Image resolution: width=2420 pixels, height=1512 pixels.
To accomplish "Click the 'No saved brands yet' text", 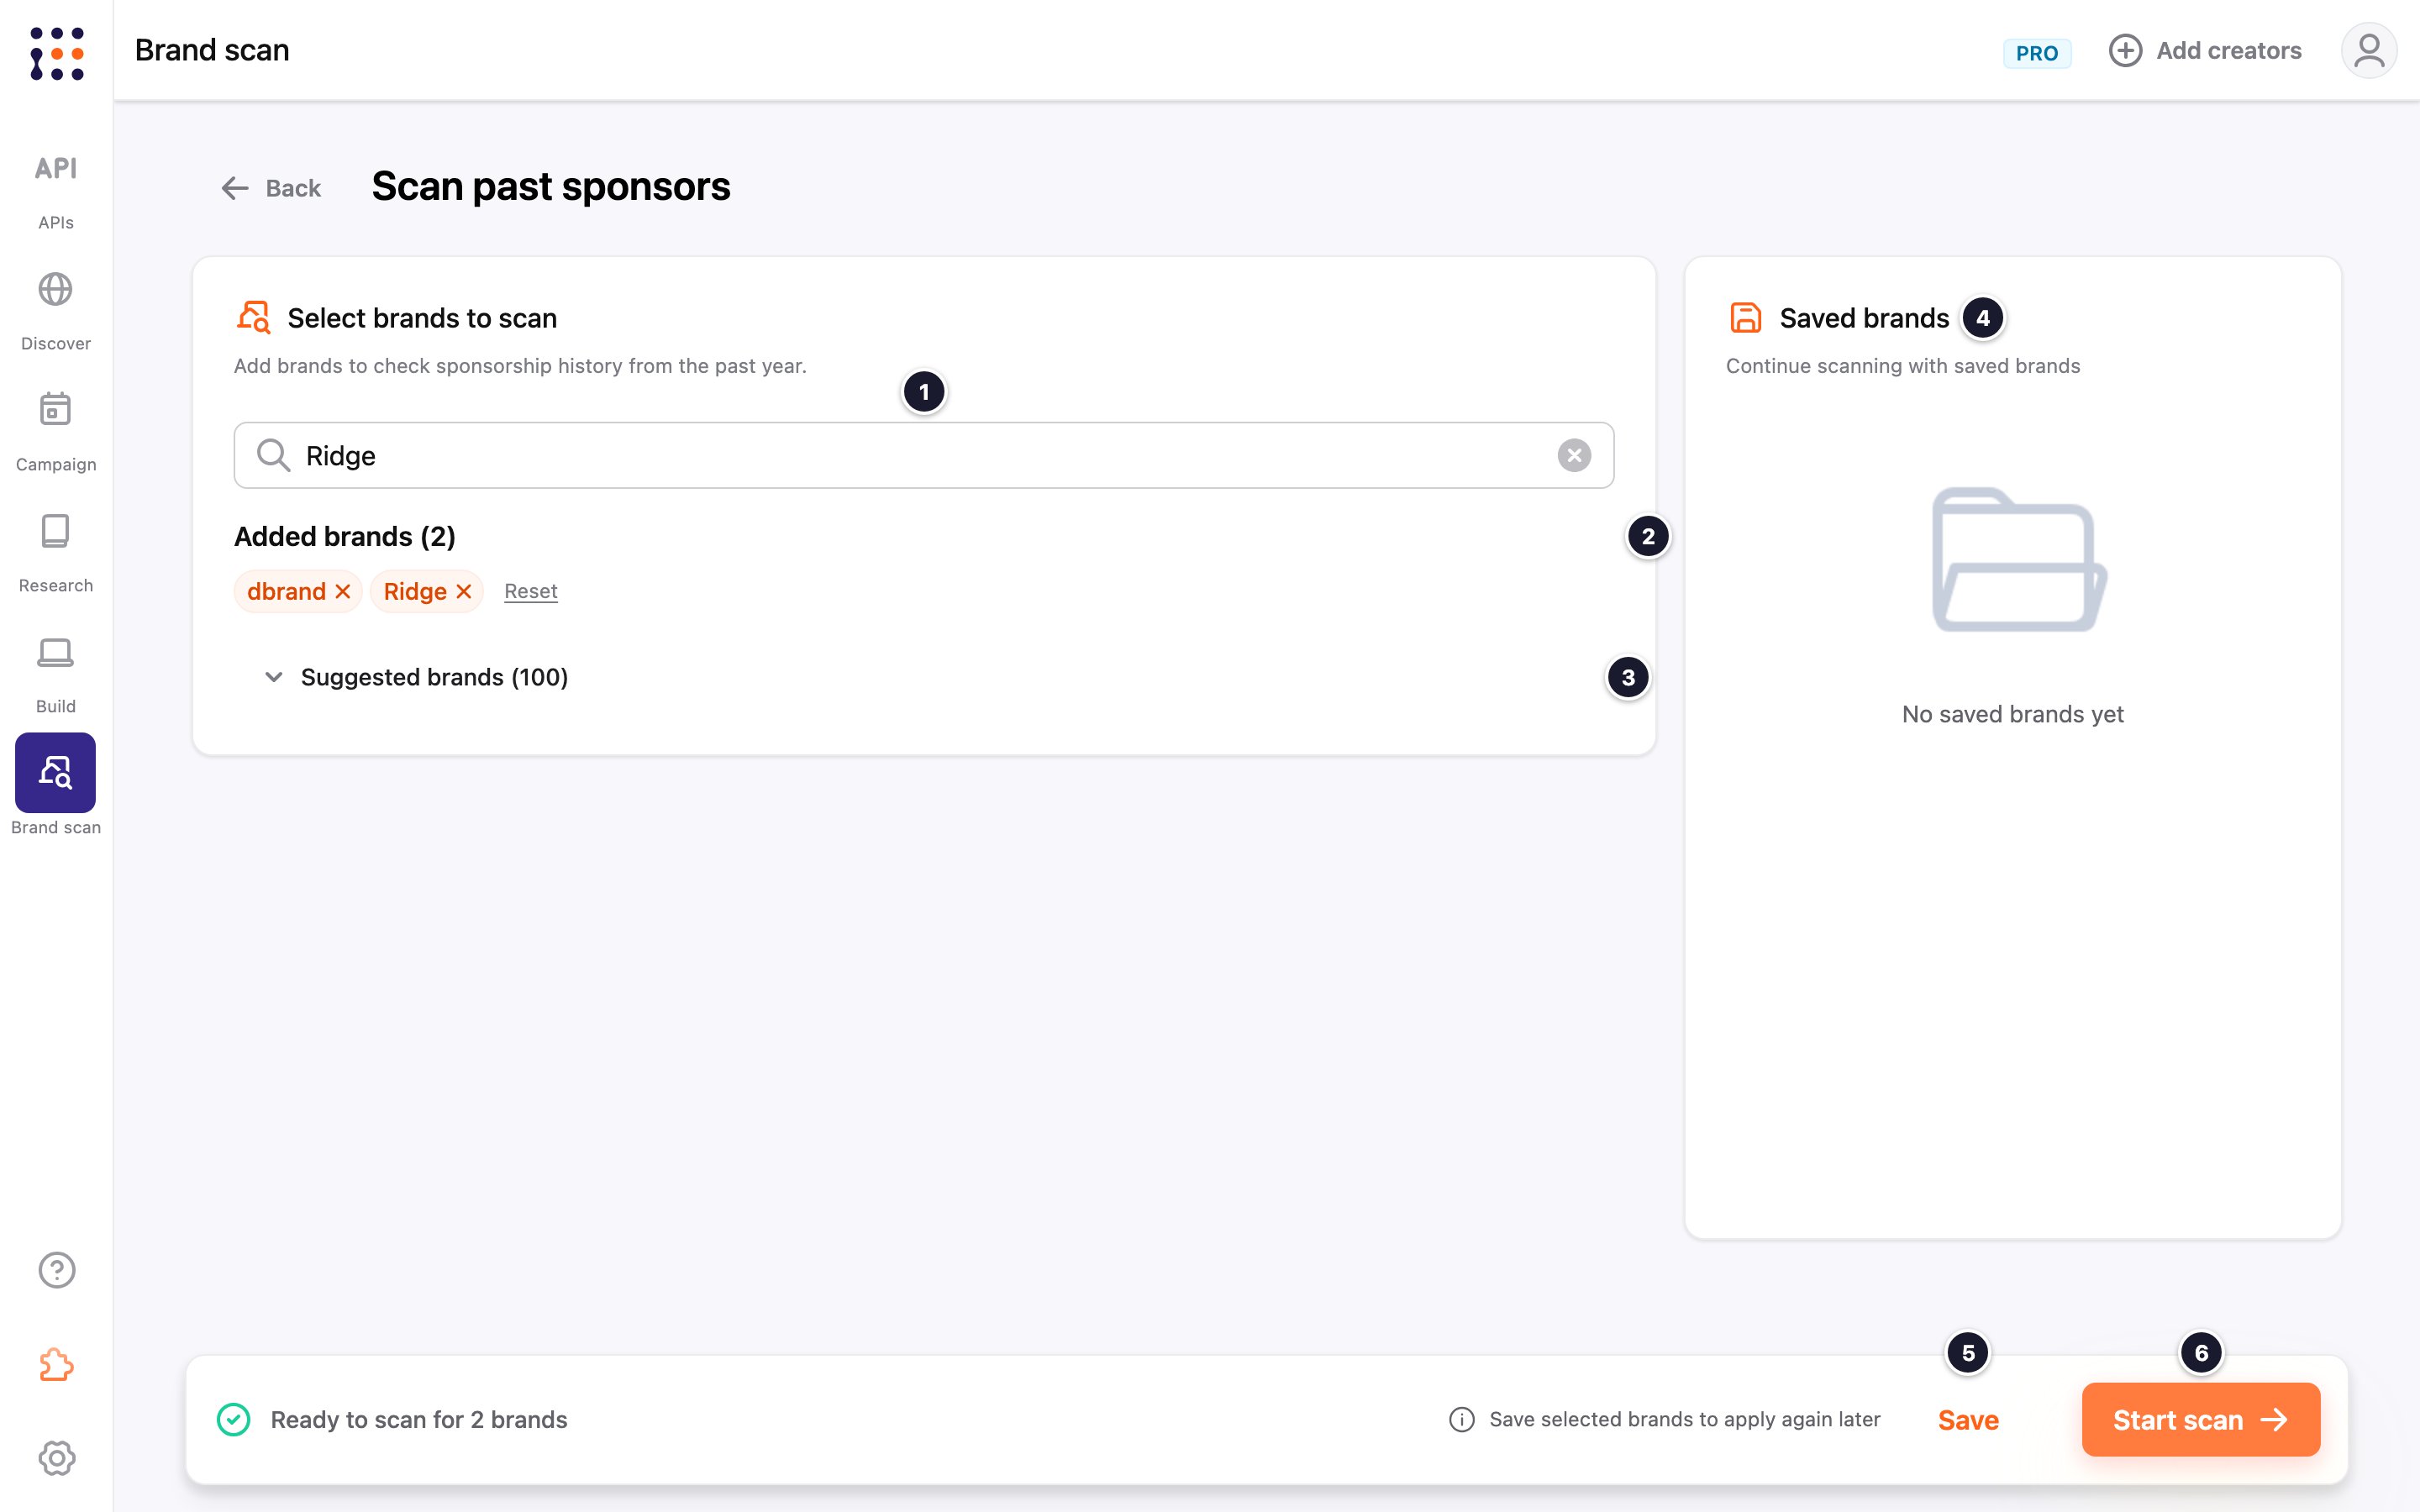I will tap(2012, 714).
